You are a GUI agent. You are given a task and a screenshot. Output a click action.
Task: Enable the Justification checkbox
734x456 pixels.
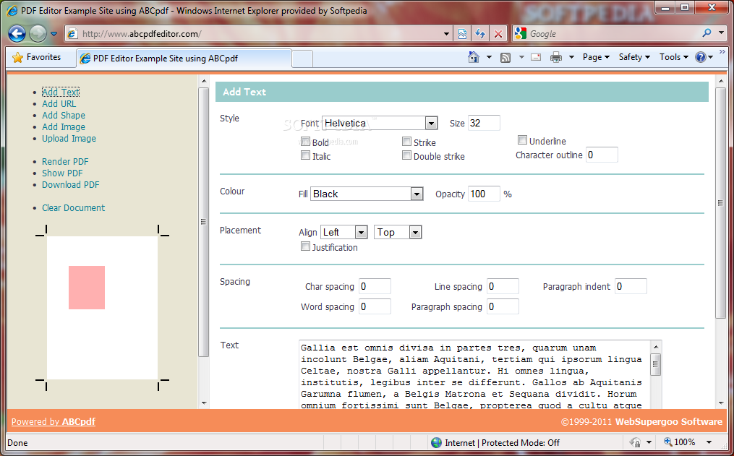click(305, 246)
